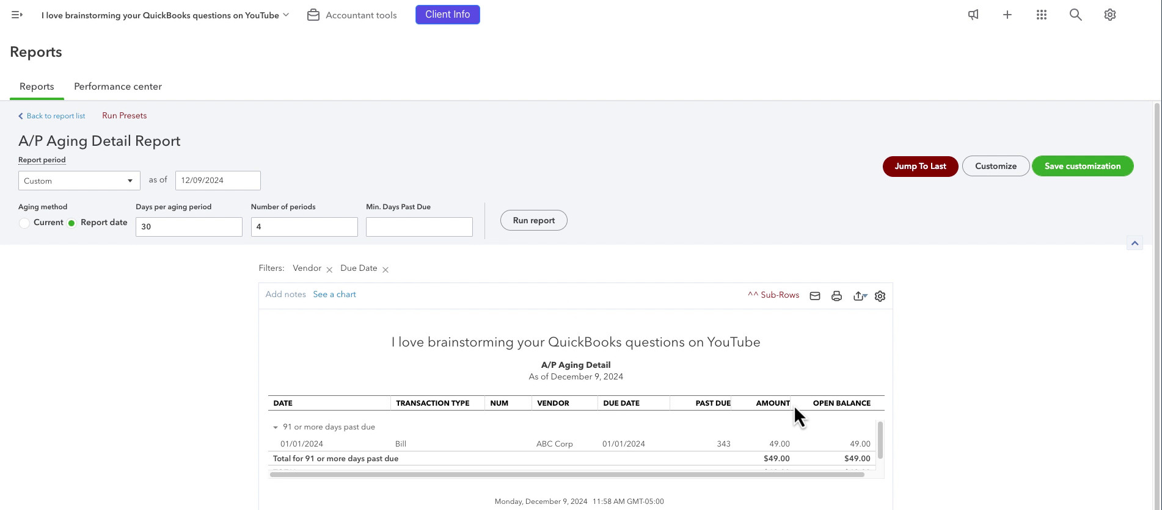Open the megaphone announcements icon

click(x=973, y=15)
